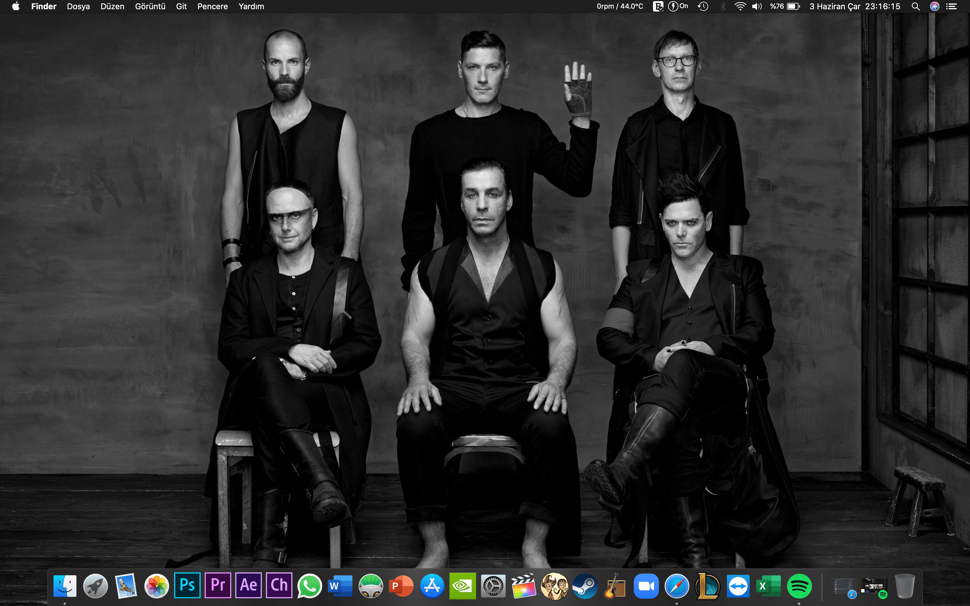Viewport: 970px width, 606px height.
Task: Open the fan speed 0rpm / 44.0°C menu
Action: click(x=620, y=6)
